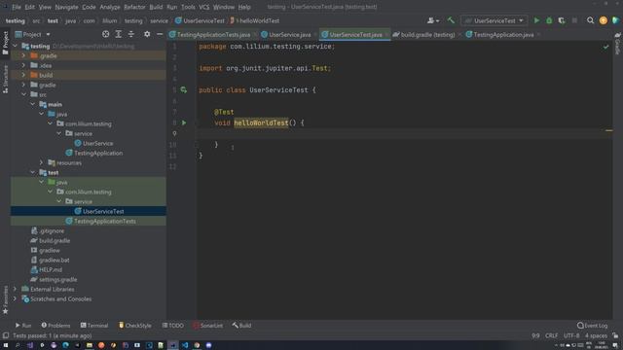Open run configuration dropdown UserServiceTest
The height and width of the screenshot is (350, 623).
(x=495, y=20)
